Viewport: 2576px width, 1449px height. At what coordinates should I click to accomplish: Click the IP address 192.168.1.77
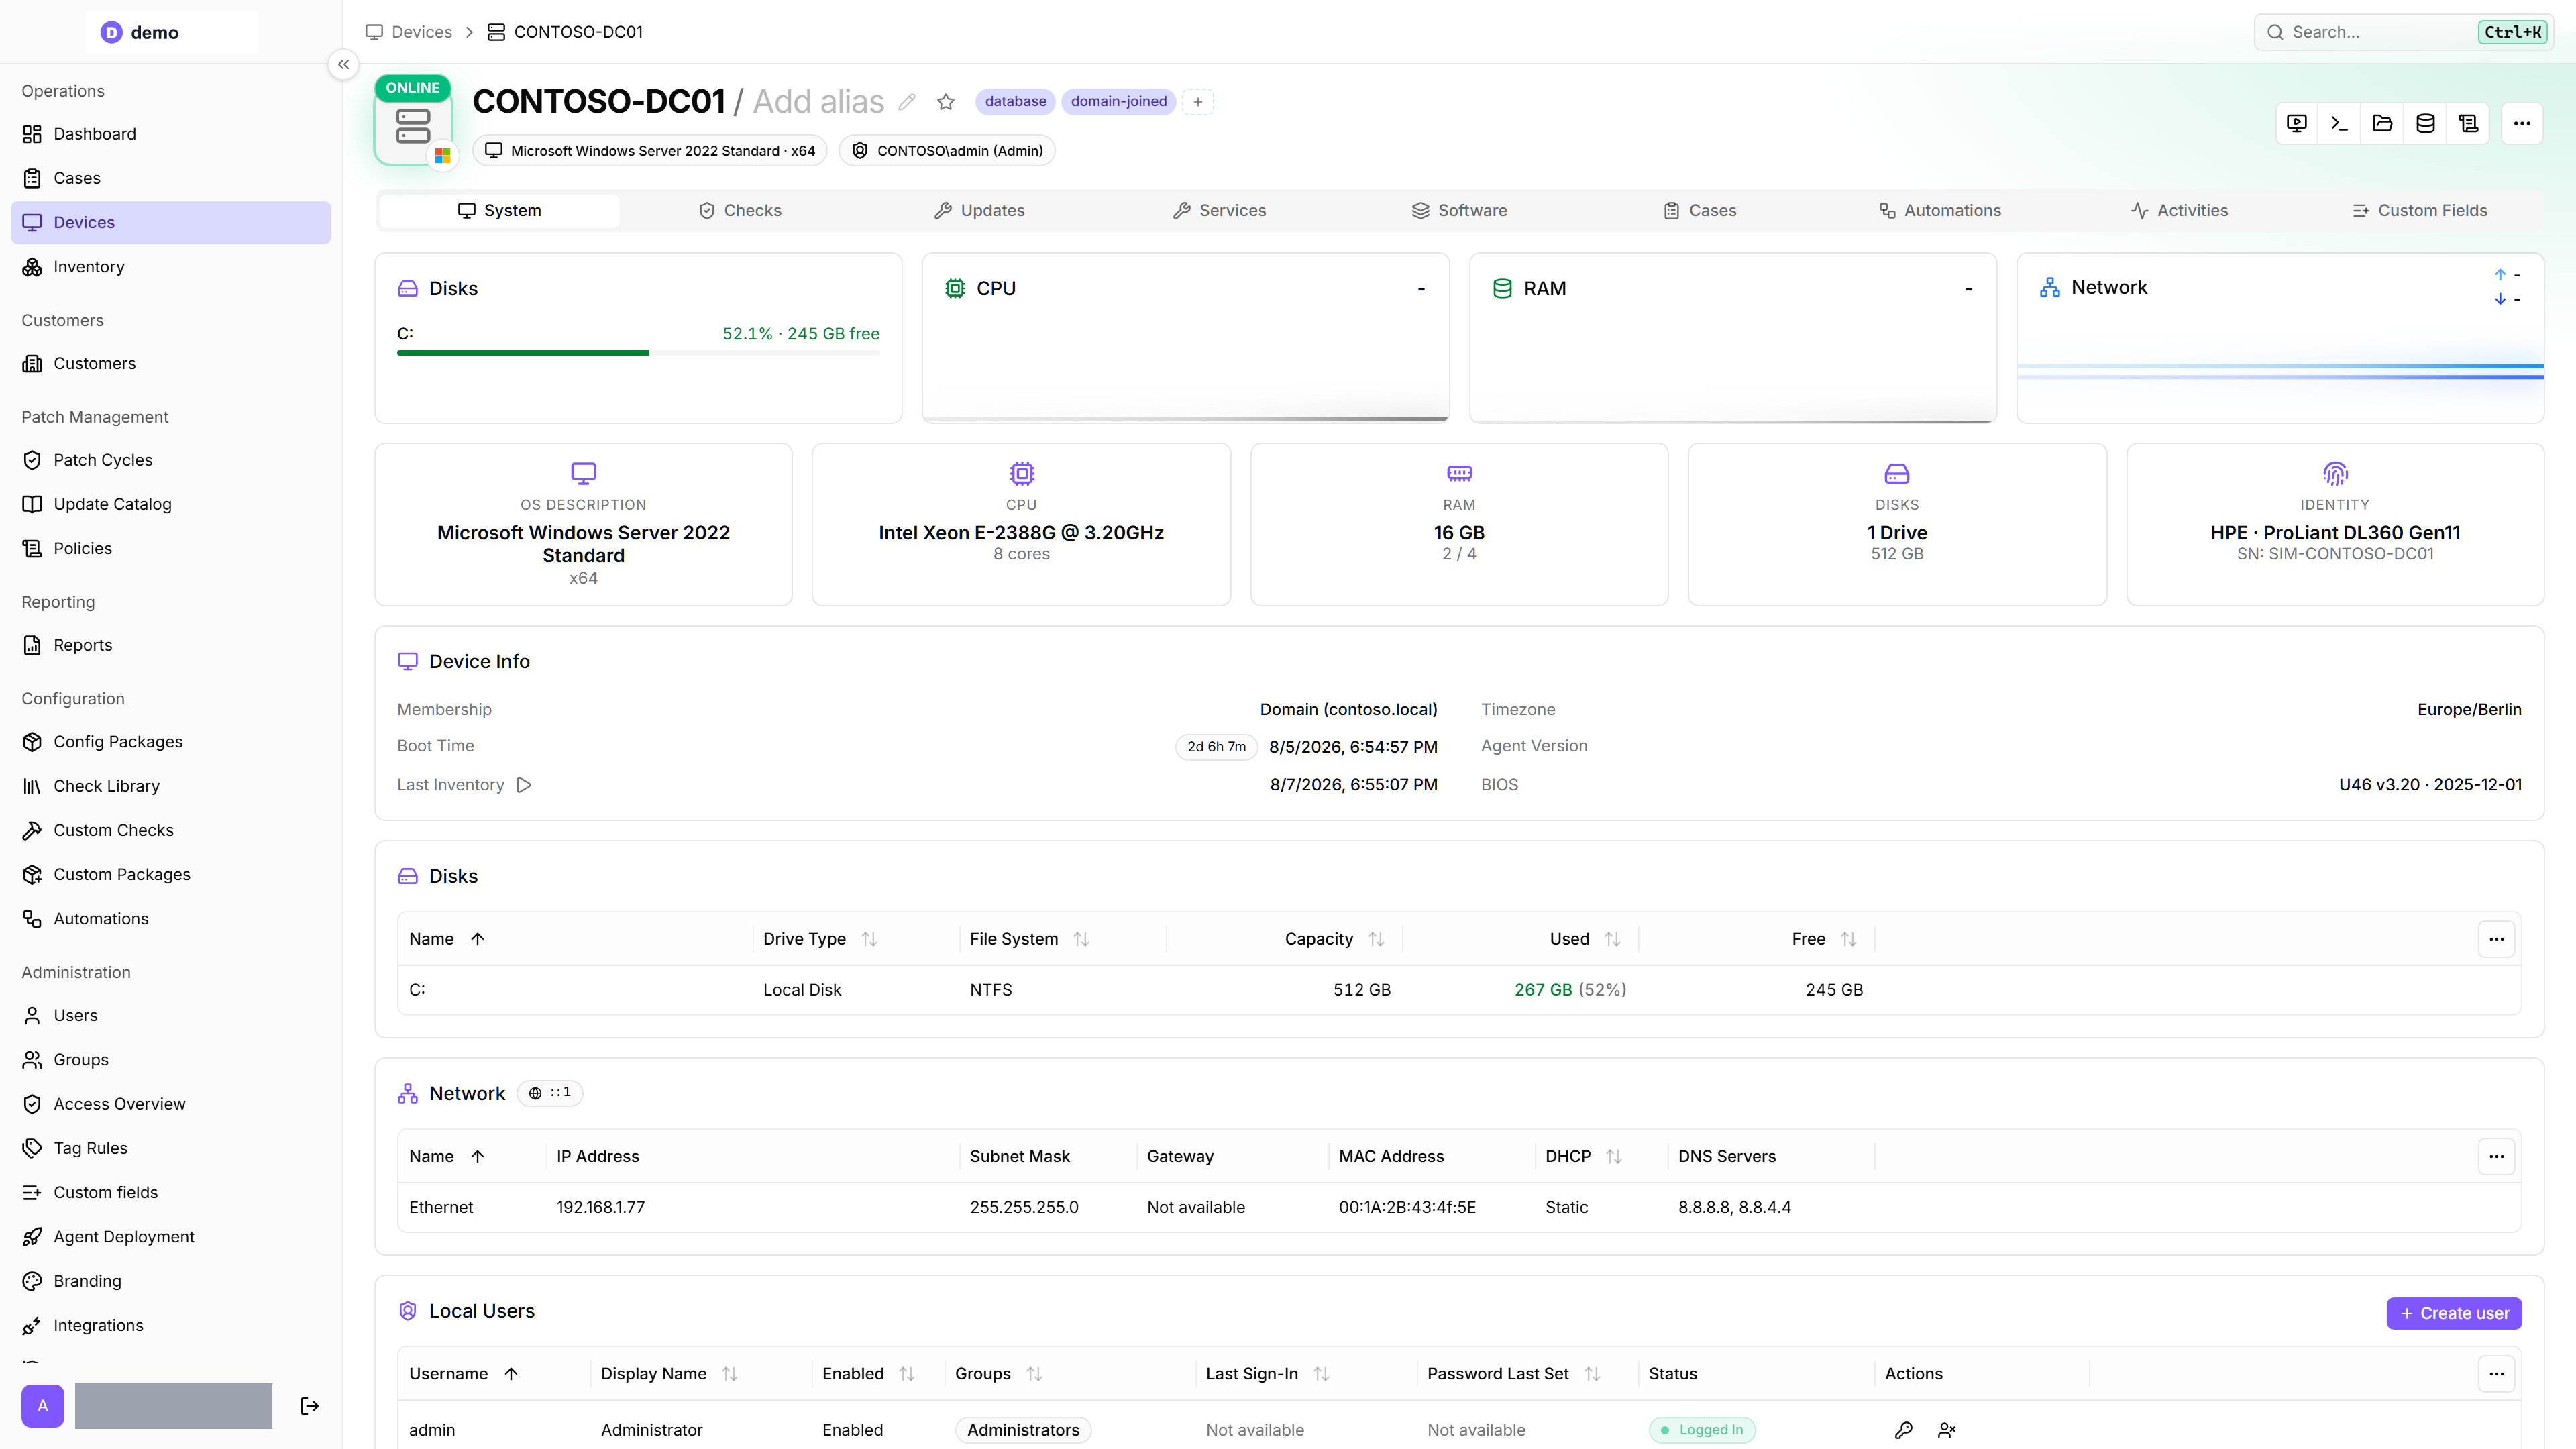[x=601, y=1208]
